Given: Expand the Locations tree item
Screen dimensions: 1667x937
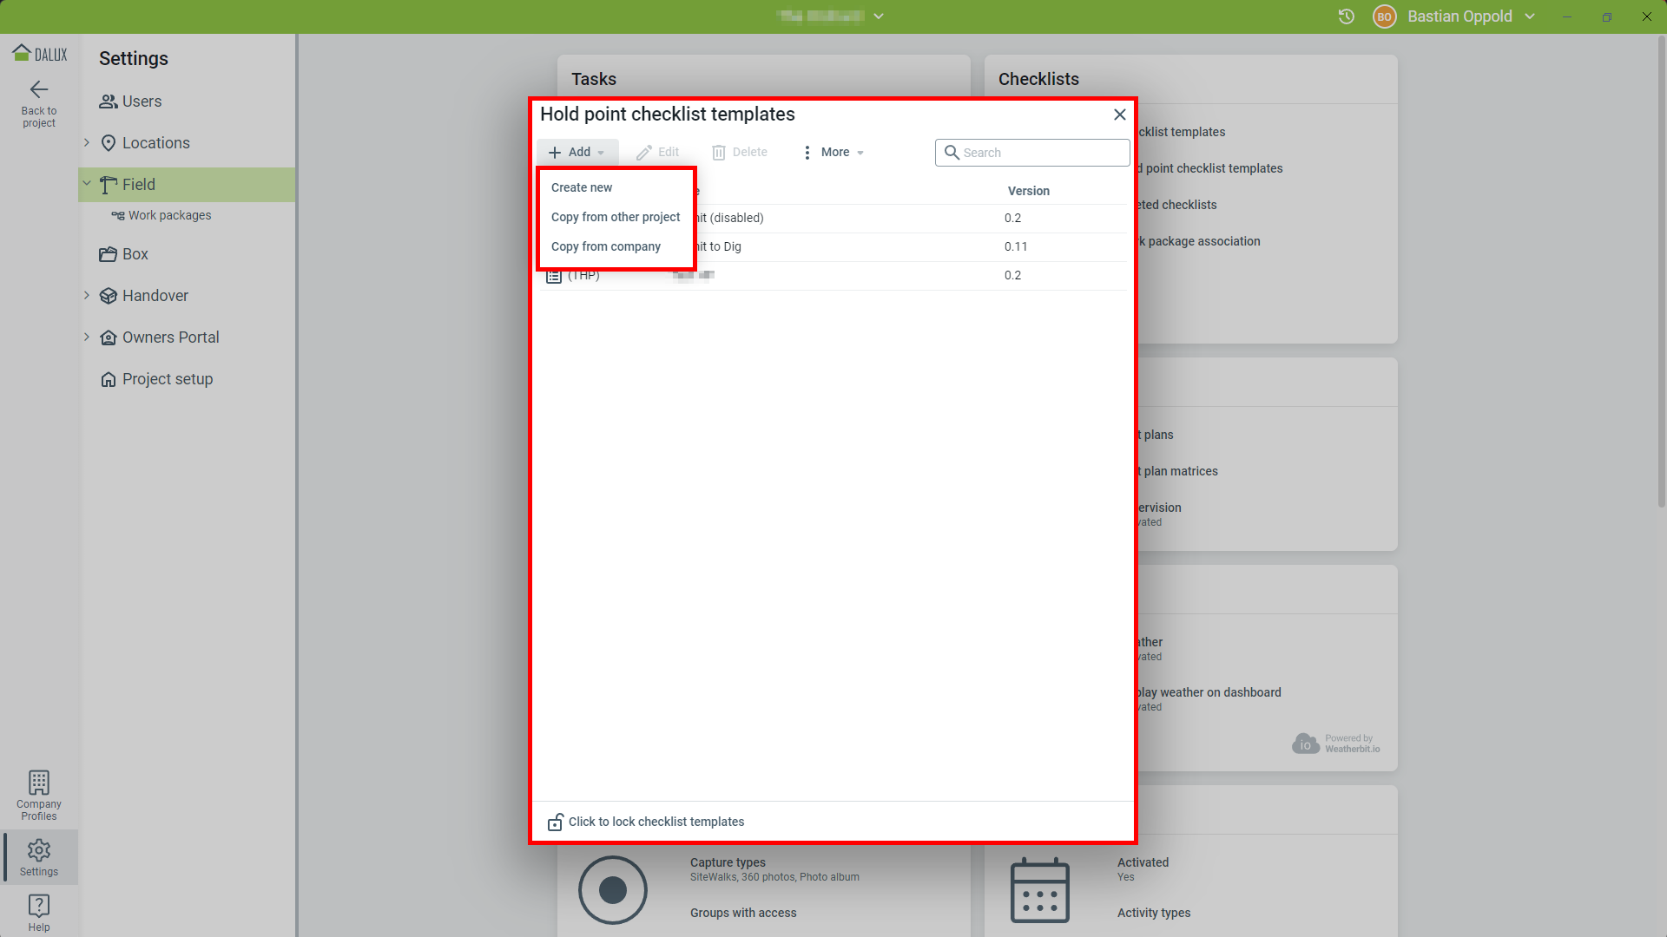Looking at the screenshot, I should point(87,142).
